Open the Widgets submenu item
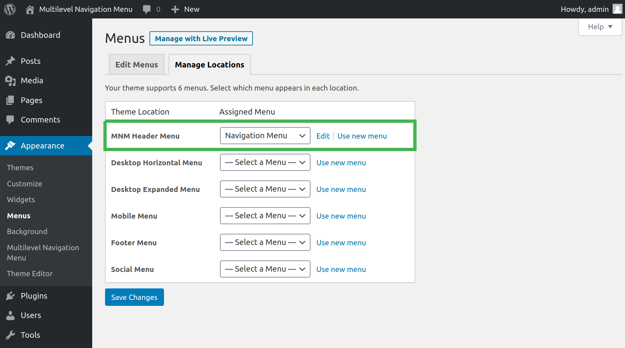This screenshot has height=348, width=625. pos(21,200)
